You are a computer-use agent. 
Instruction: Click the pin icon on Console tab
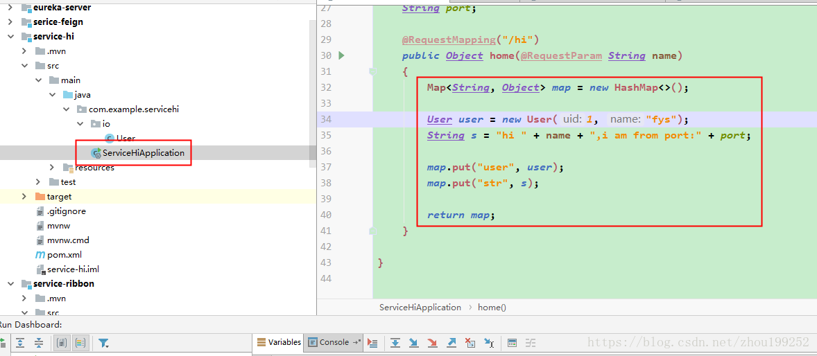(x=357, y=342)
